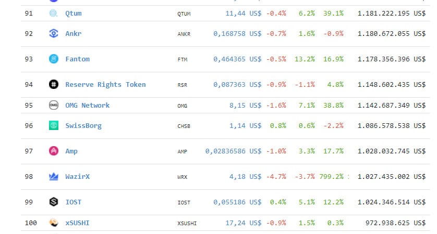The image size is (437, 234).
Task: Click the ANKR ticker symbol
Action: (x=184, y=34)
